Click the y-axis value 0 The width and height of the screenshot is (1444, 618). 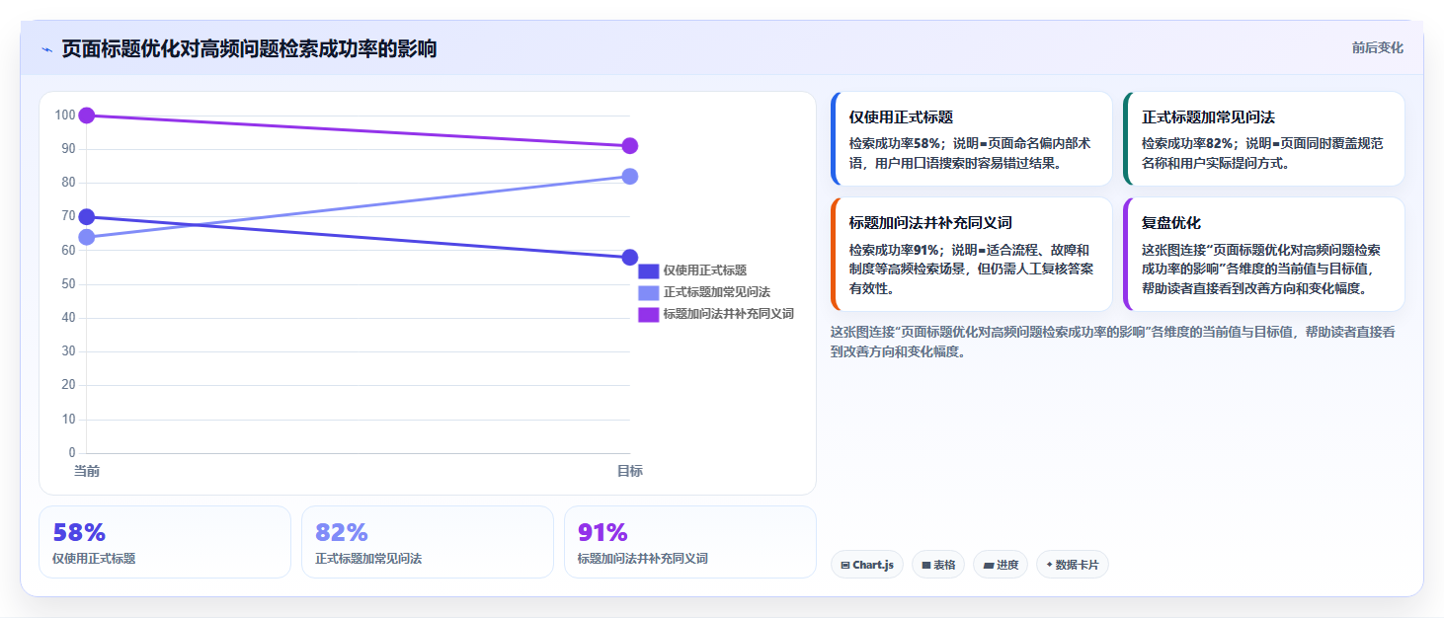72,453
